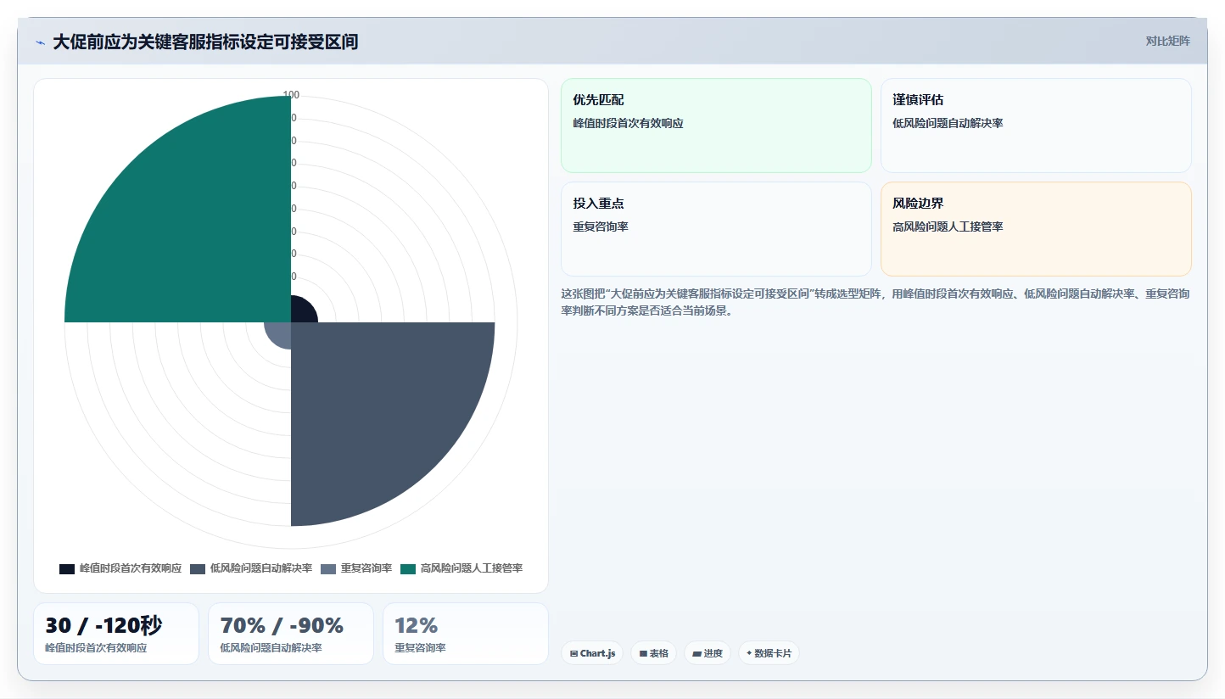Image resolution: width=1225 pixels, height=699 pixels.
Task: Click the small gray-blue chart segment
Action: 280,333
